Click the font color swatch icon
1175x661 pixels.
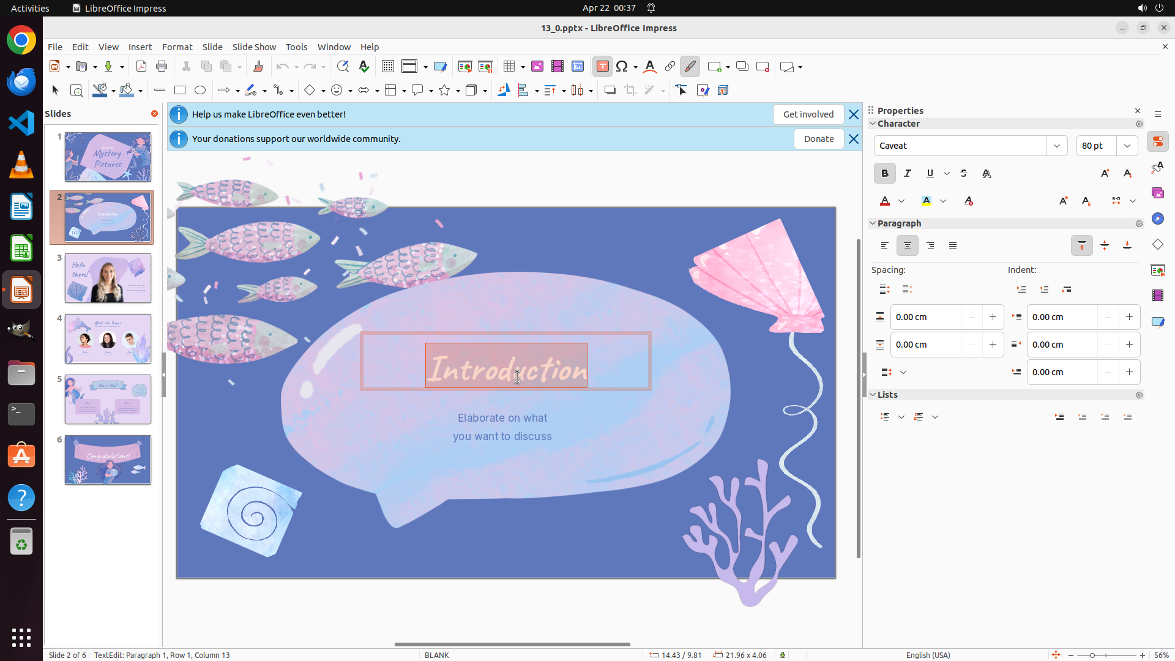tap(885, 201)
